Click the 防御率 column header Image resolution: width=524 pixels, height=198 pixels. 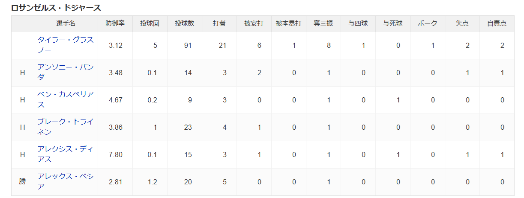tap(116, 24)
